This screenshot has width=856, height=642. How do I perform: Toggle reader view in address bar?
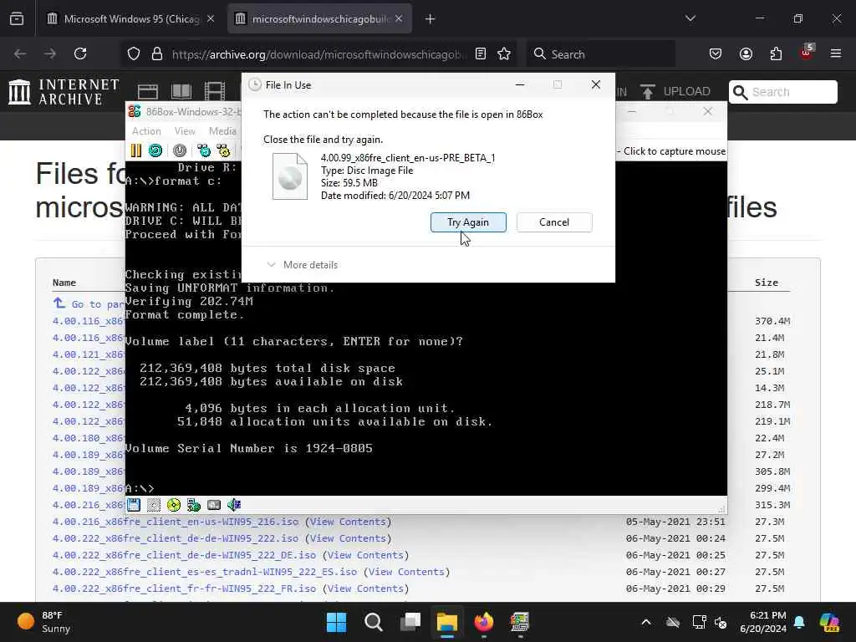pyautogui.click(x=481, y=53)
